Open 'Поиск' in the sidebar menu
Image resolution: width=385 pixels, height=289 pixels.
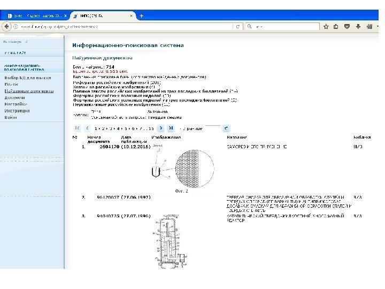(11, 85)
